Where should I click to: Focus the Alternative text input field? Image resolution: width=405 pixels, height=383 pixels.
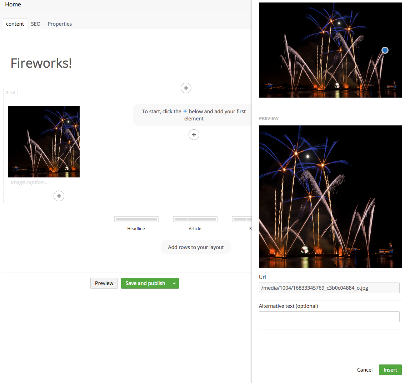point(329,317)
